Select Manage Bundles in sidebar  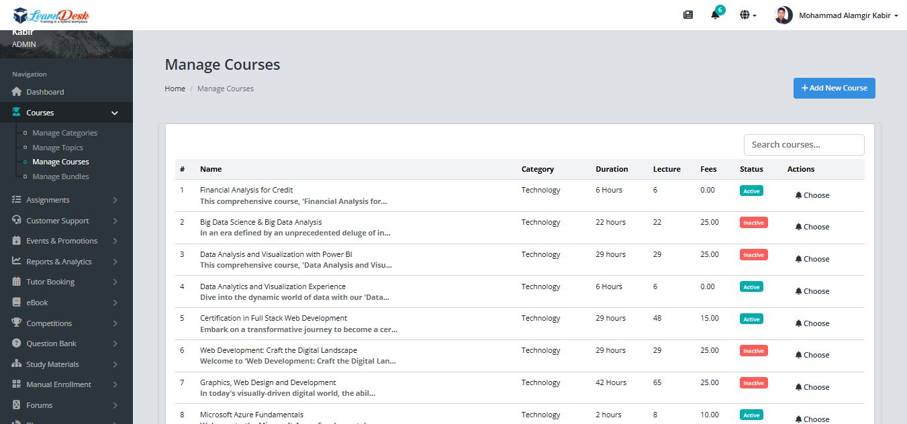pyautogui.click(x=60, y=176)
